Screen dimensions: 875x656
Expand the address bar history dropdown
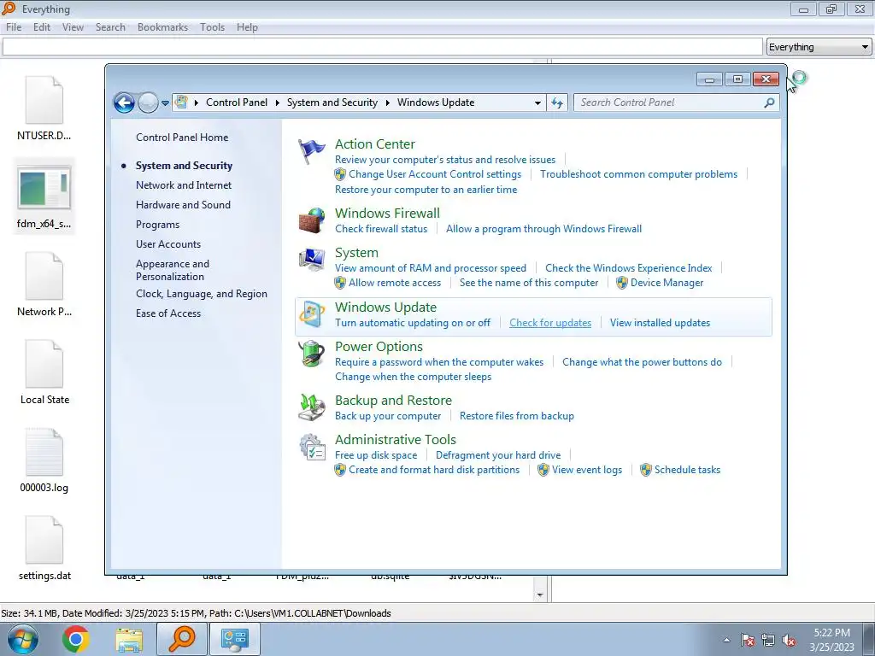pos(537,102)
